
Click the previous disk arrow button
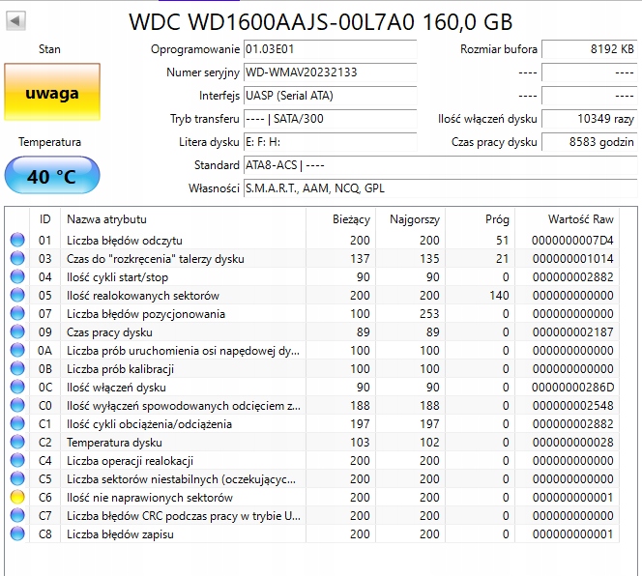coord(16,21)
